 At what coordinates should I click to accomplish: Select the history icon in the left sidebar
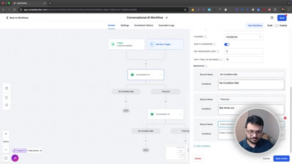coord(6,88)
